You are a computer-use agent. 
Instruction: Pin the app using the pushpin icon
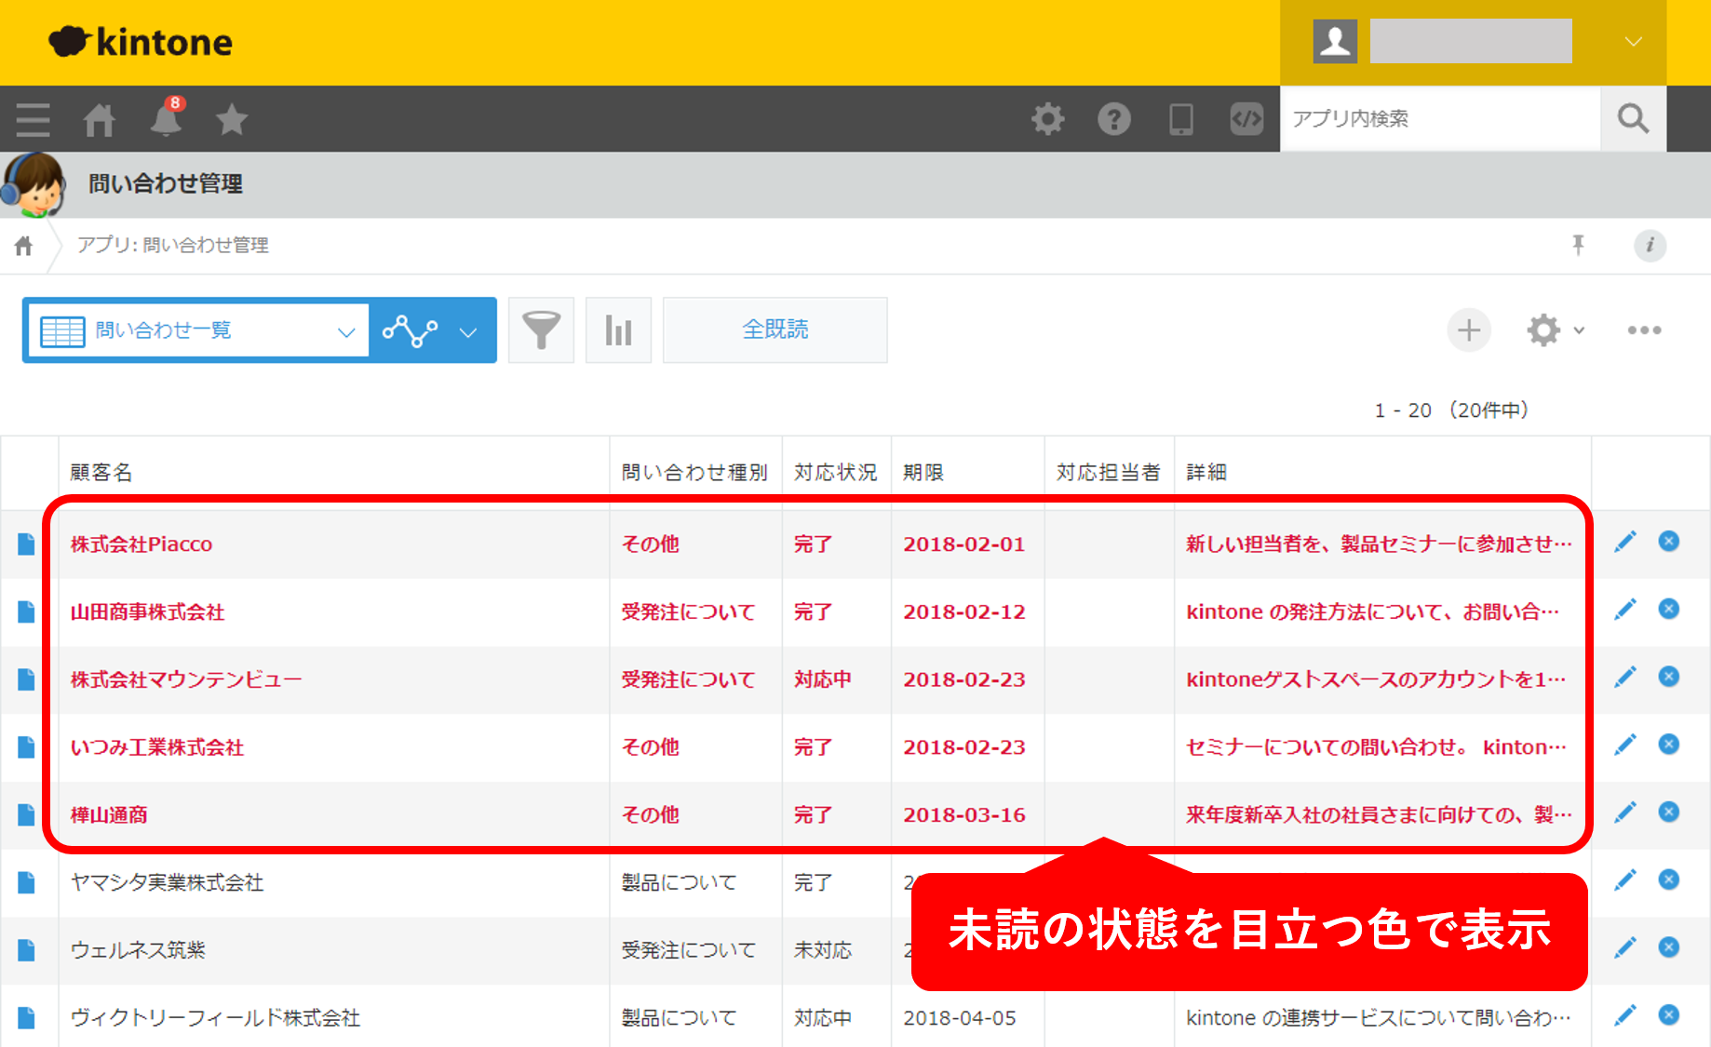point(1578,245)
